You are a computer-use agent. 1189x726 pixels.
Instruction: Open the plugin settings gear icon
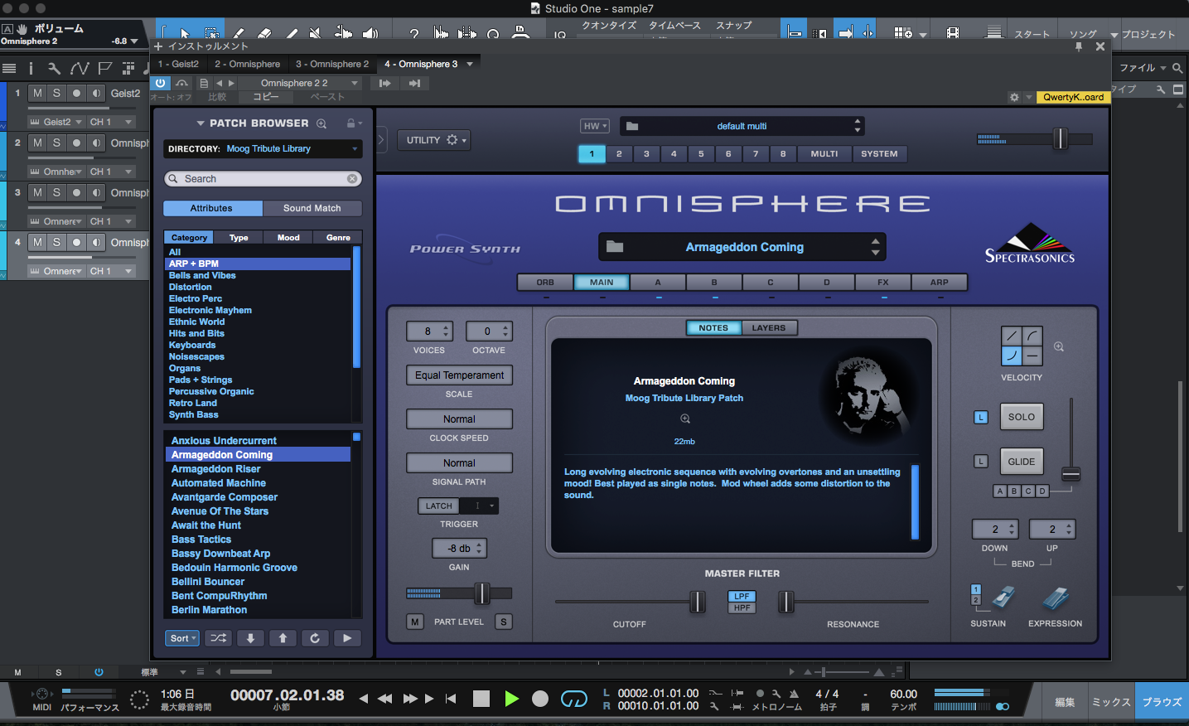1014,97
